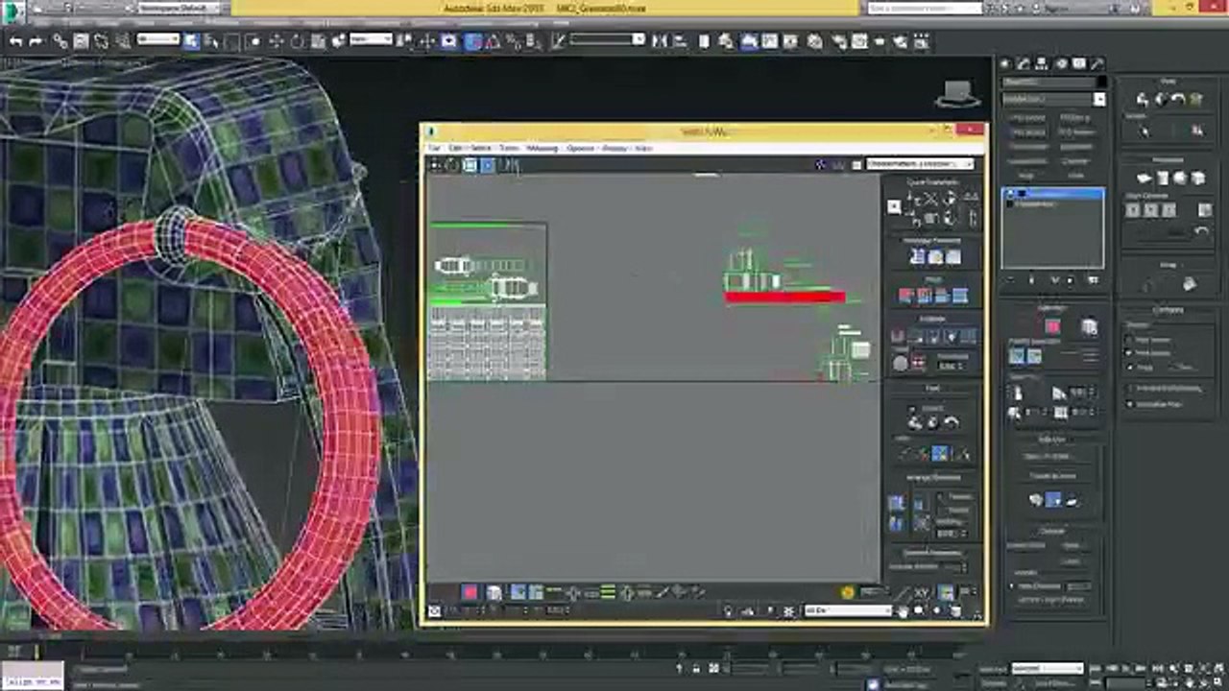Choose the Select Object tool in main toolbar
The height and width of the screenshot is (691, 1229).
[191, 41]
